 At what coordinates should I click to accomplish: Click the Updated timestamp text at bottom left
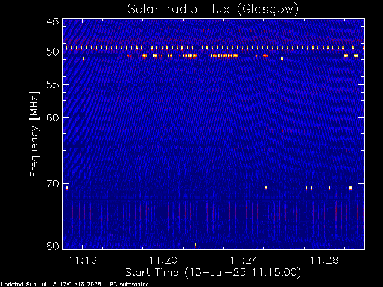(x=51, y=285)
